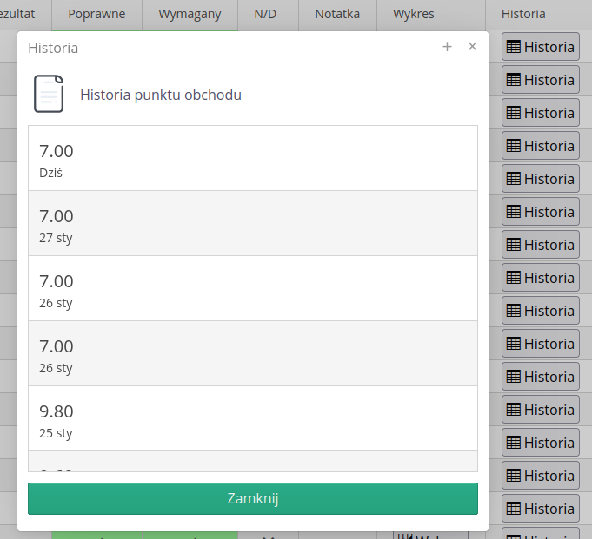Open the topmost Historia button in the table
The width and height of the screenshot is (592, 539).
click(541, 47)
